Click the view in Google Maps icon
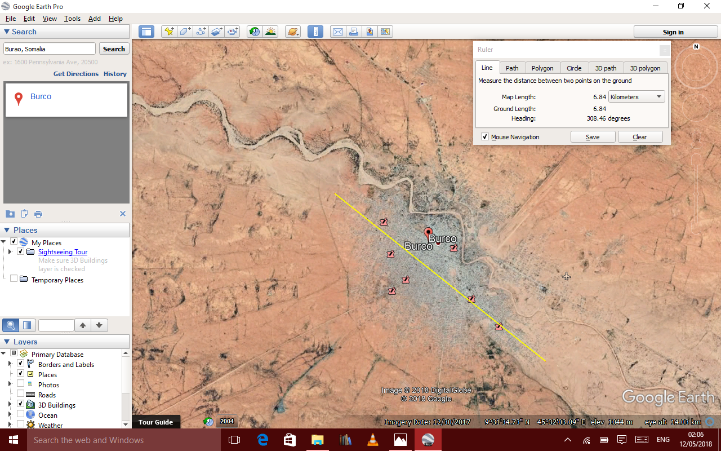The height and width of the screenshot is (451, 721). tap(385, 32)
